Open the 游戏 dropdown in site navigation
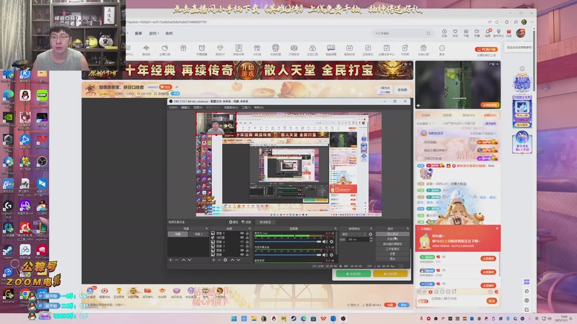Screen dimensions: 577x324 click(x=154, y=33)
